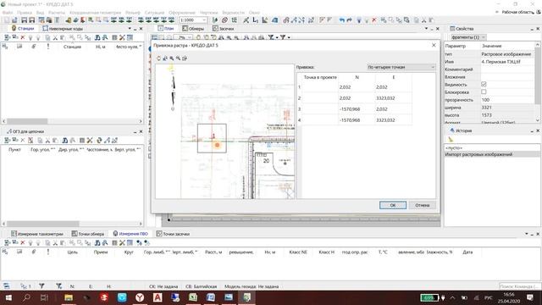Open the binding method dropdown 'По четырем точкам'
542x305 pixels.
pos(401,67)
